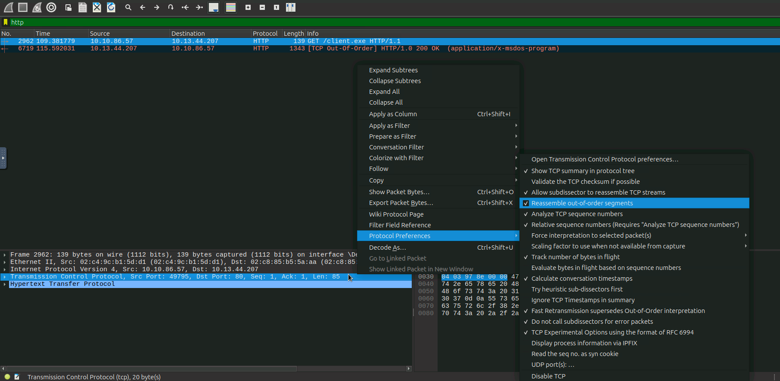The height and width of the screenshot is (381, 780).
Task: Open capture file comment icon in status bar
Action: 17,377
